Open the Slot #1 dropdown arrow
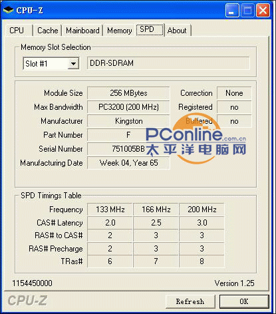Screen dimensions: 276x314 pyautogui.click(x=73, y=64)
